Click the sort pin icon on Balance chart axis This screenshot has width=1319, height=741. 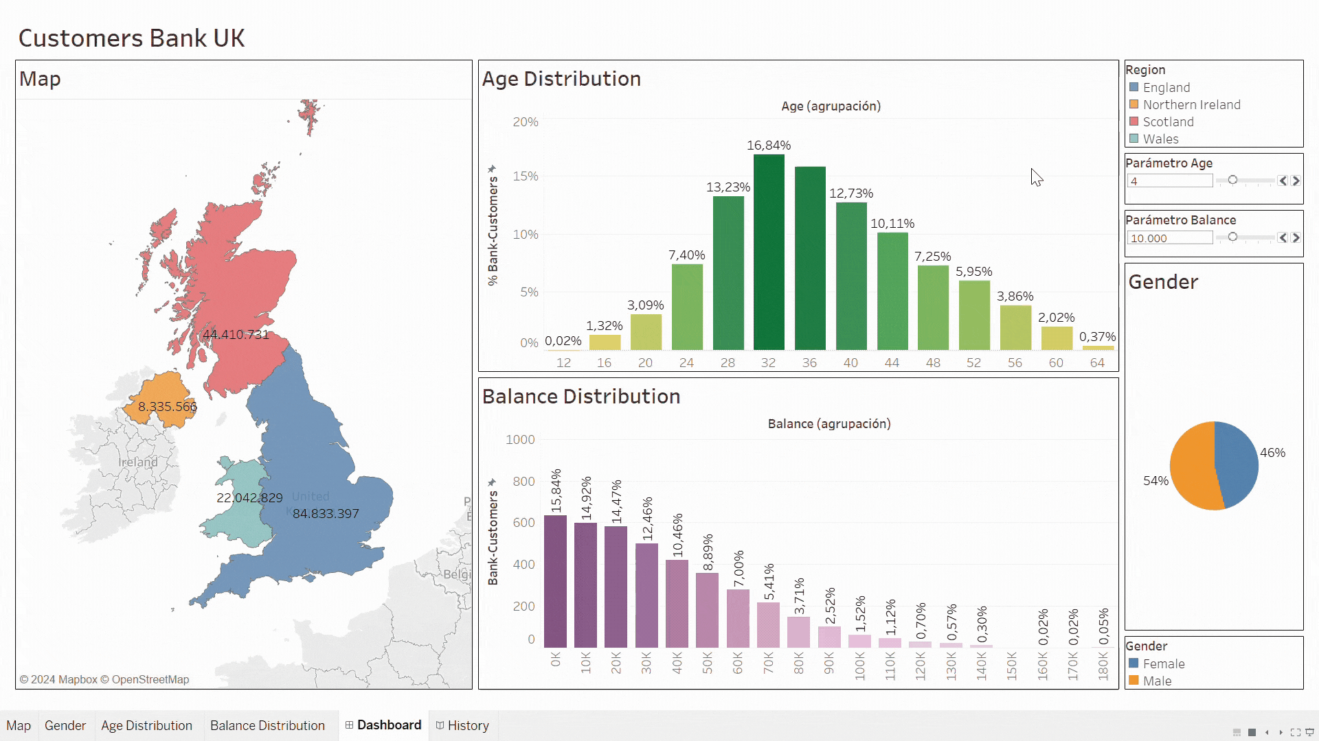(x=492, y=482)
